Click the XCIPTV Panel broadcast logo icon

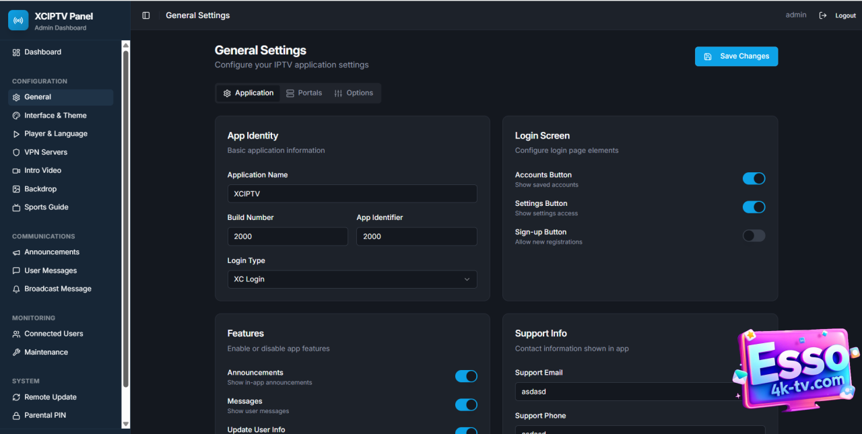[18, 20]
